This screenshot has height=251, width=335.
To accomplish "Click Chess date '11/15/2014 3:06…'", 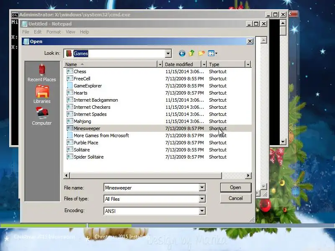I will click(x=185, y=72).
